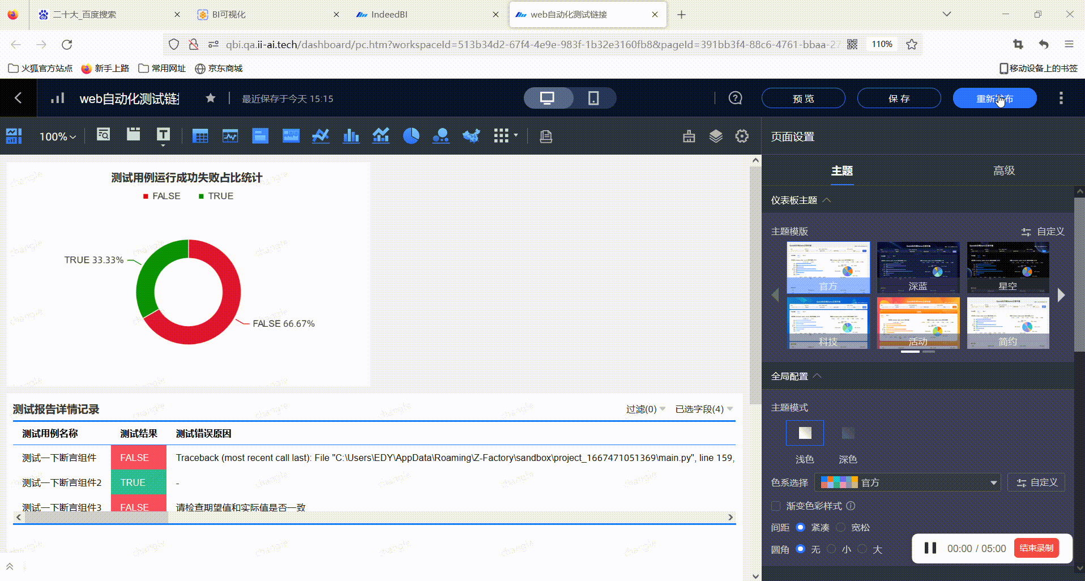Image resolution: width=1085 pixels, height=581 pixels.
Task: Open the IndeedBI browser tab
Action: 388,14
